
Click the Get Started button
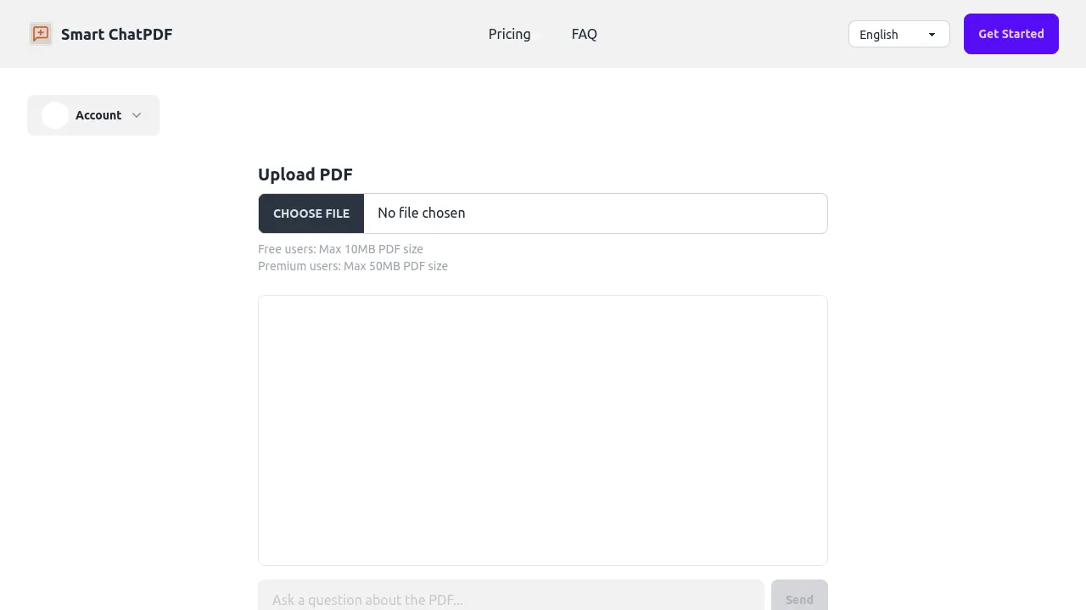1010,34
